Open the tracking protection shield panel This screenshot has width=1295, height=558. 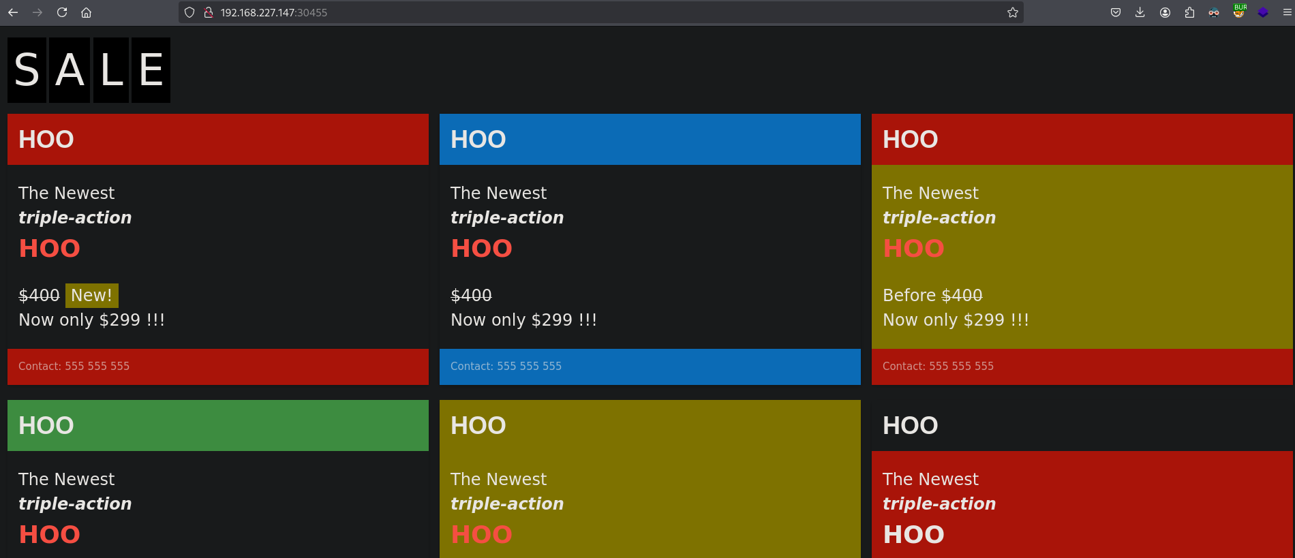189,12
